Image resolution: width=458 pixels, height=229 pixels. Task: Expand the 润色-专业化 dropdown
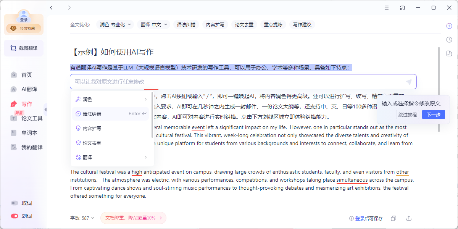[x=115, y=24]
